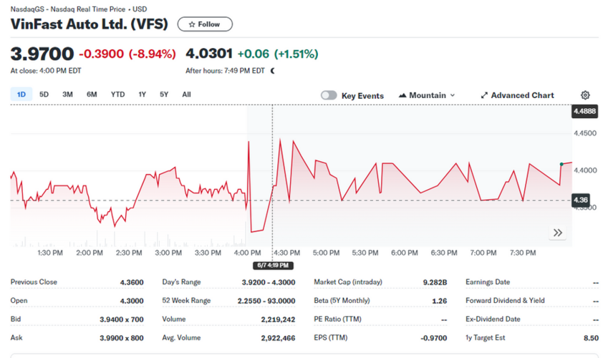Show All time range

(x=186, y=95)
